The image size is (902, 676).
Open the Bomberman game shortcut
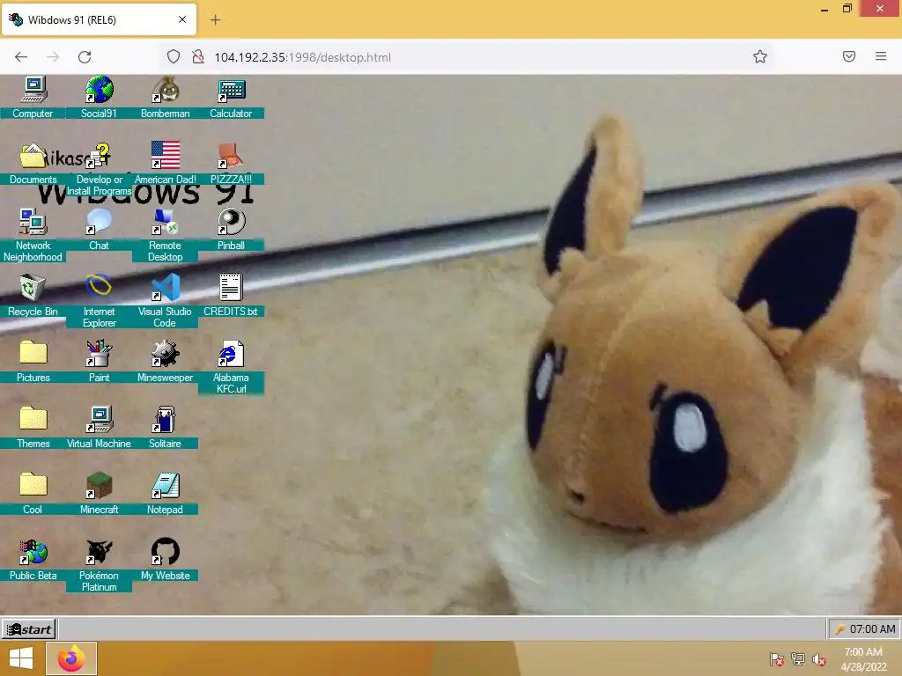pos(165,97)
